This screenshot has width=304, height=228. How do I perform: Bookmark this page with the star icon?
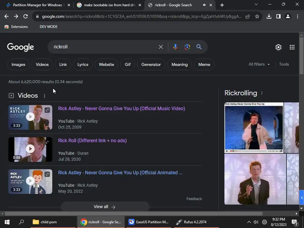tap(257, 17)
